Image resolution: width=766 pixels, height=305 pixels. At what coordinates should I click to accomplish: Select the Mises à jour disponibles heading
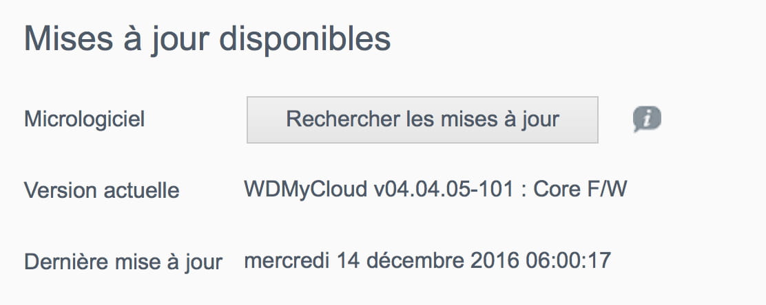(x=207, y=39)
